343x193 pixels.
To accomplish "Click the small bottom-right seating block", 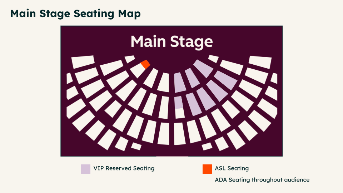I will click(x=207, y=147).
